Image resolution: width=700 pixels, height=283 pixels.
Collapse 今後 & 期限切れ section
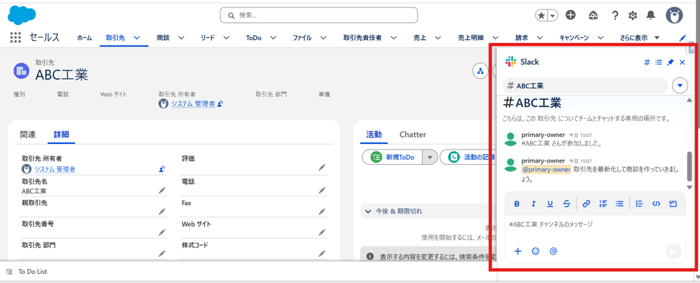pos(368,211)
